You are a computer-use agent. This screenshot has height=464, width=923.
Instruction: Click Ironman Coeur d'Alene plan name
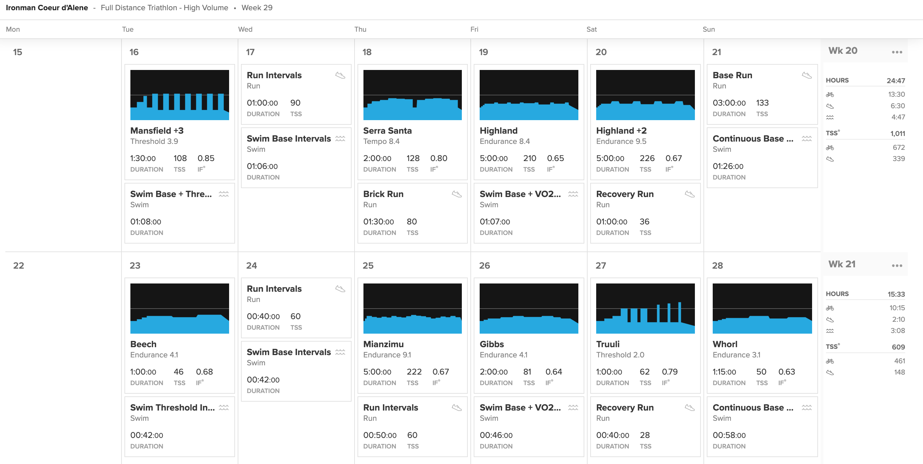click(x=47, y=8)
